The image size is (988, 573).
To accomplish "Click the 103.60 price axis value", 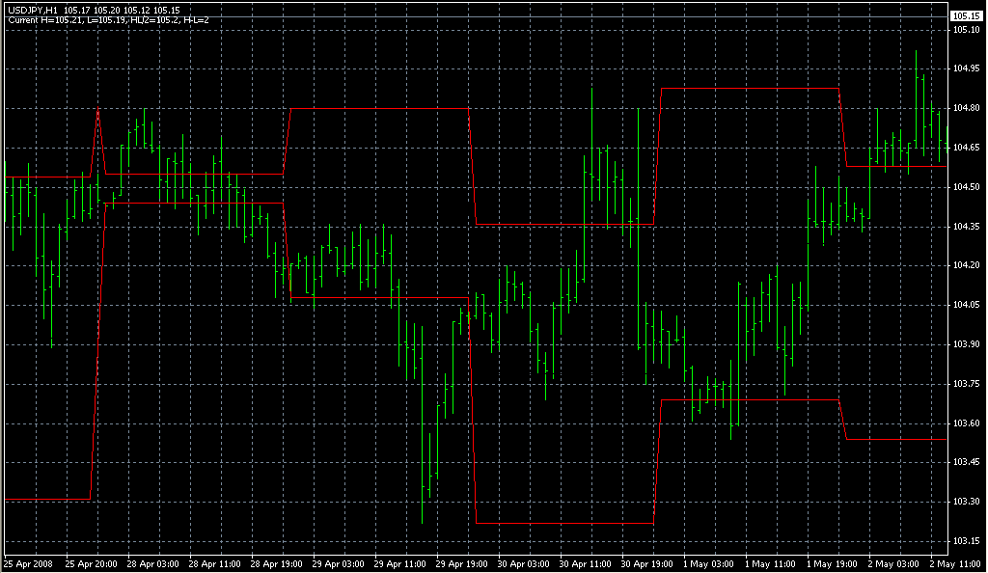I will point(967,423).
